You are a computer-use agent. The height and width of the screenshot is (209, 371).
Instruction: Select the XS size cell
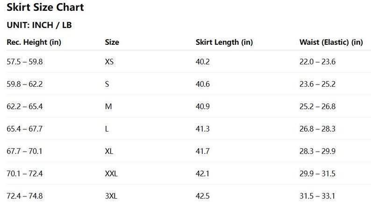[109, 62]
